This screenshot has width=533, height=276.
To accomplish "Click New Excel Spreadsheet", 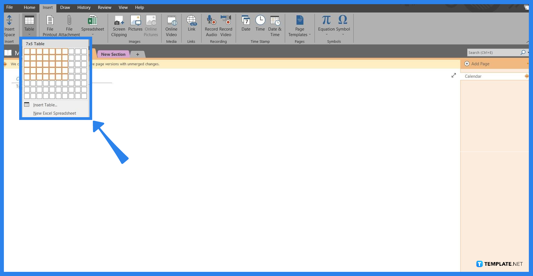I will click(x=54, y=113).
